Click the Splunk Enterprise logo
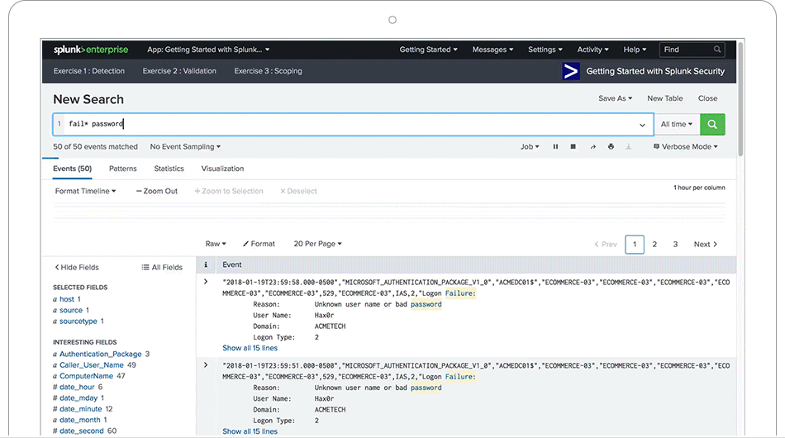 [91, 50]
